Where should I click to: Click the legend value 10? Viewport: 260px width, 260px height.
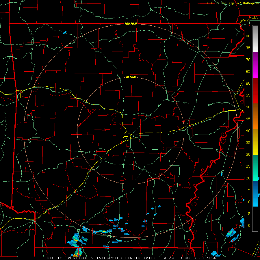248,202
